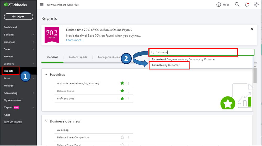Choose Estimates by Customer search suggestion
Viewport: 262px width, 146px height.
(x=166, y=65)
